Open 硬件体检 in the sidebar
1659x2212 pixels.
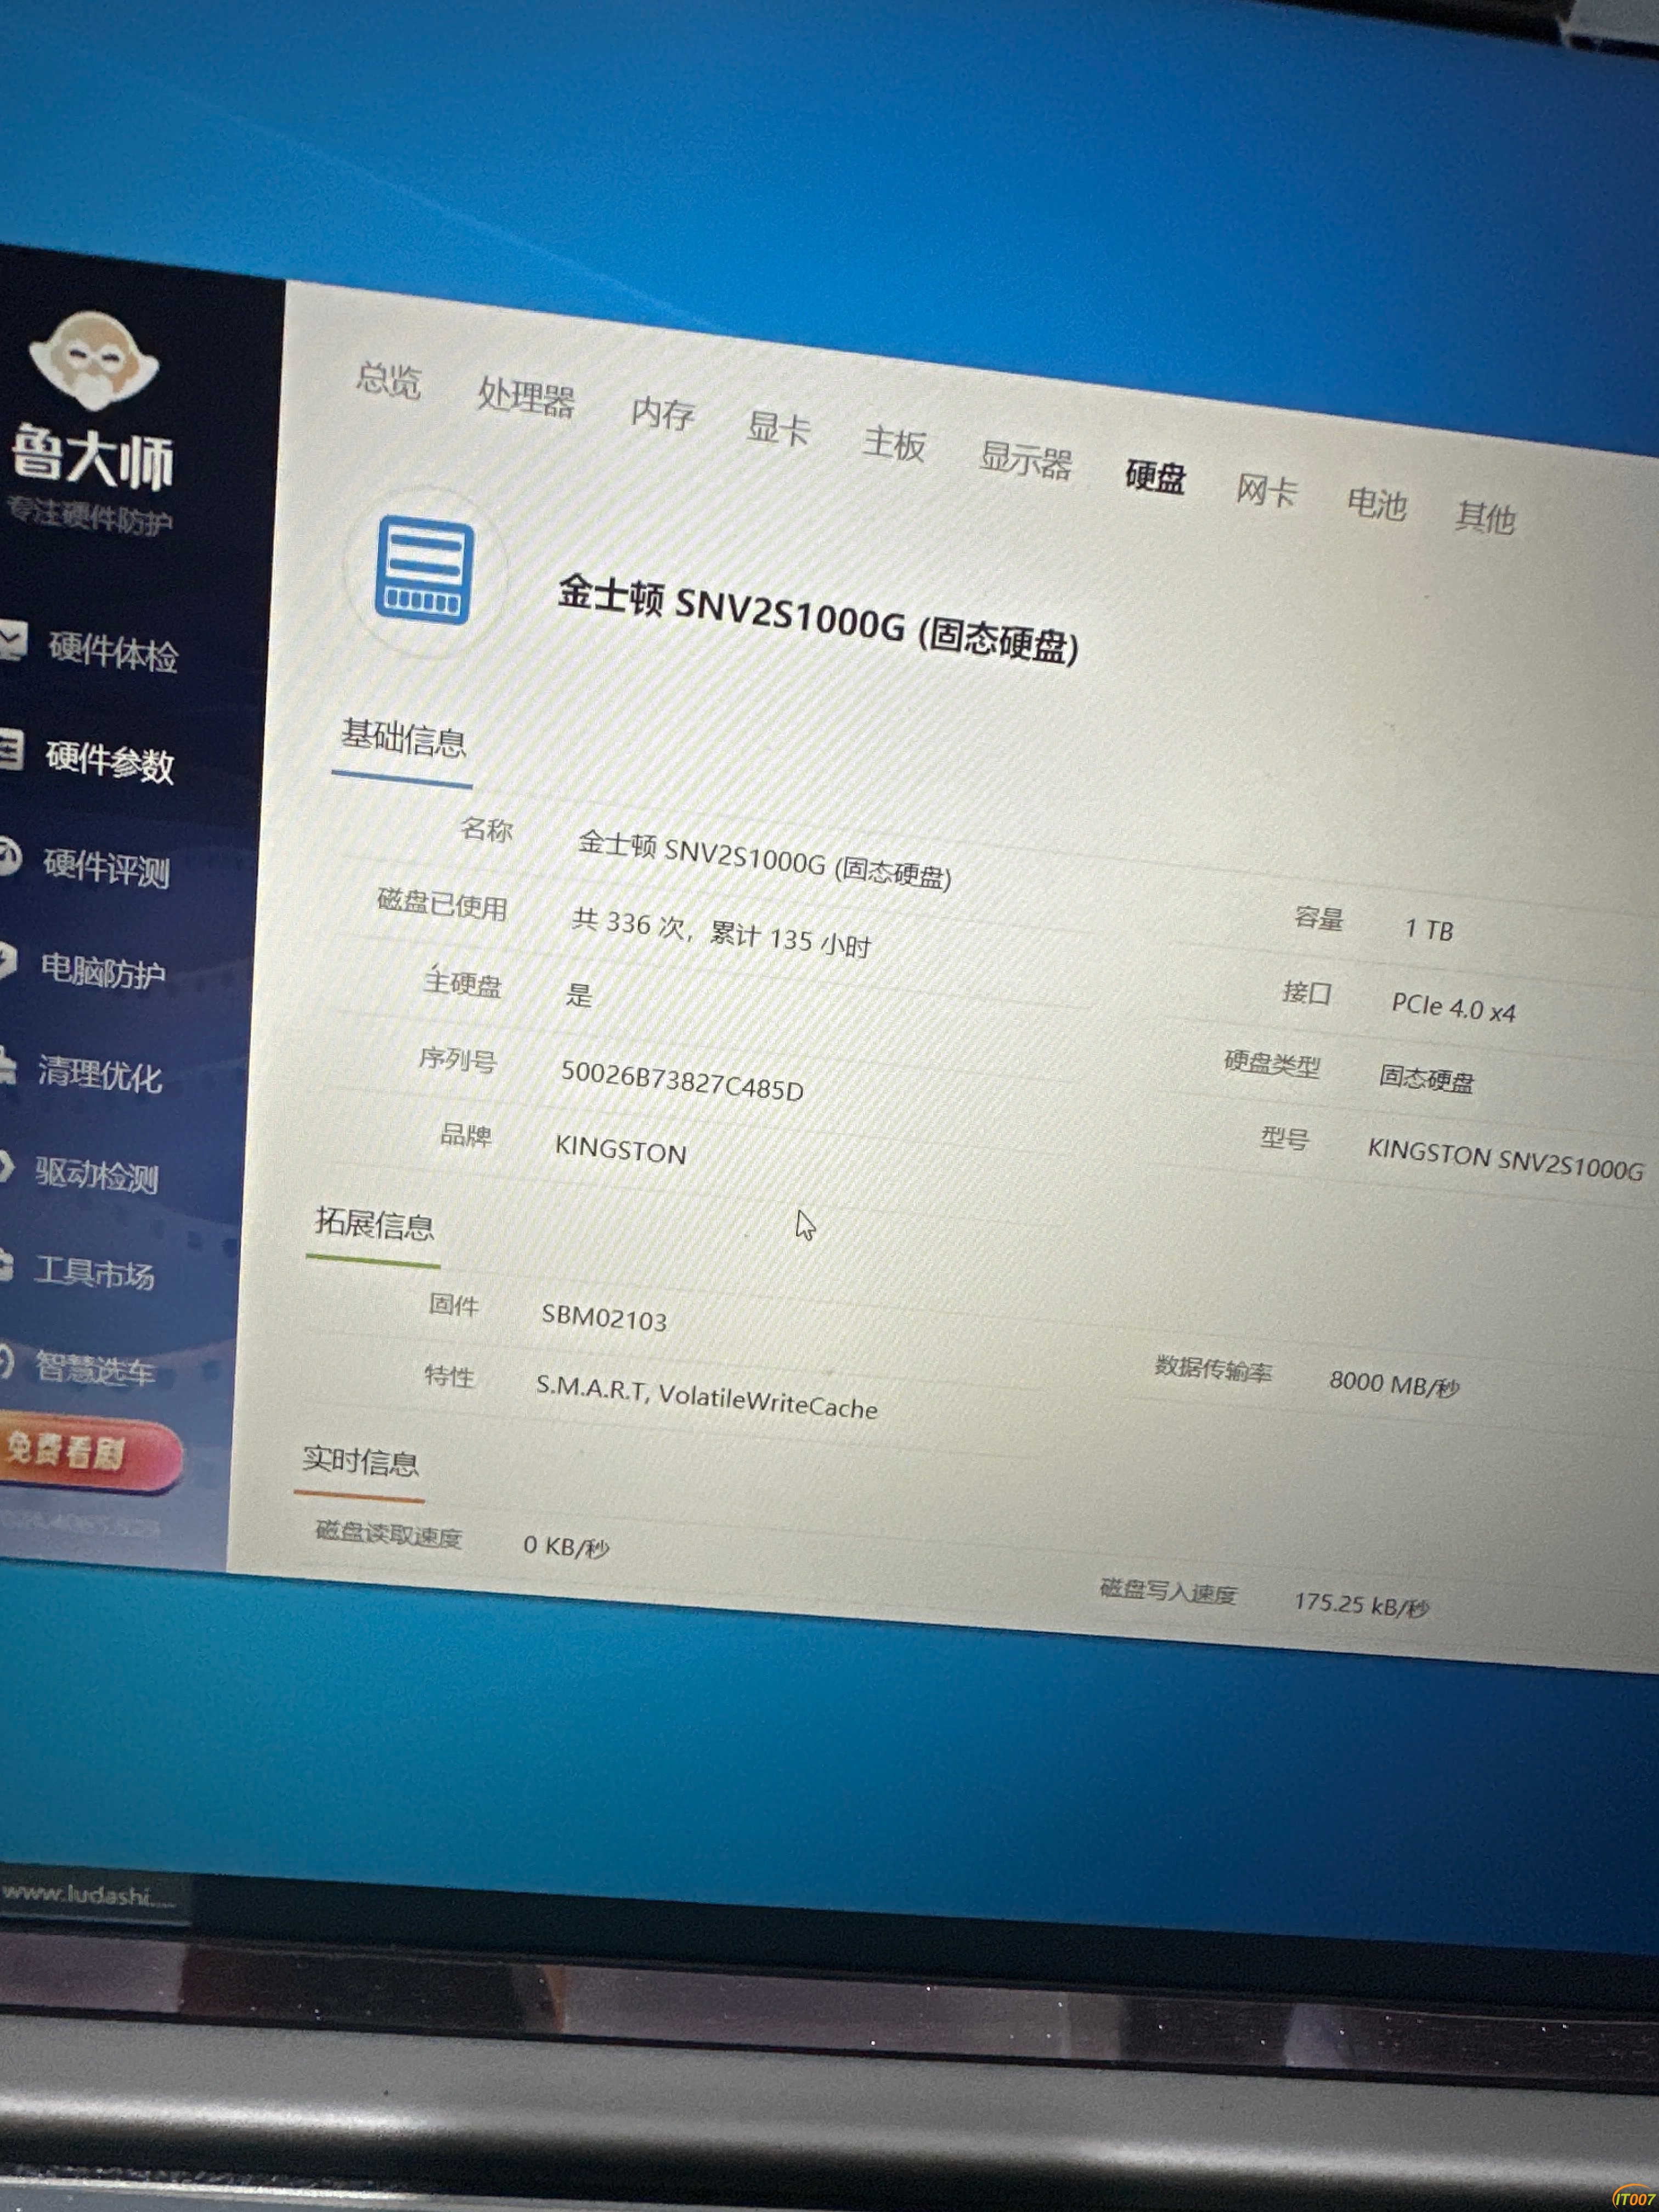[x=112, y=652]
